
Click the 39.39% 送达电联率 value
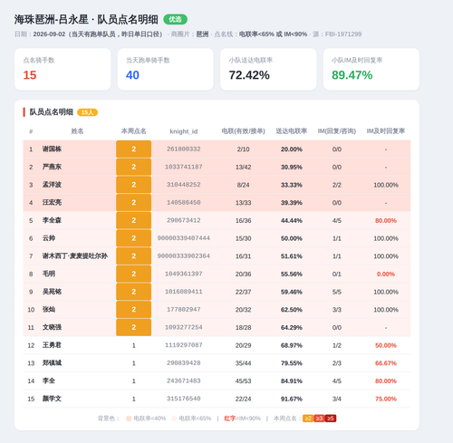tap(292, 203)
